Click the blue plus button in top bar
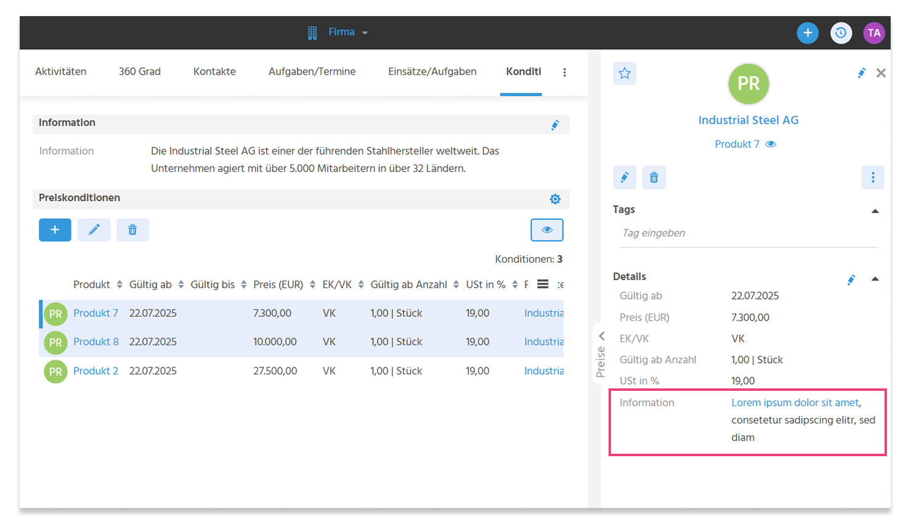 click(x=808, y=33)
